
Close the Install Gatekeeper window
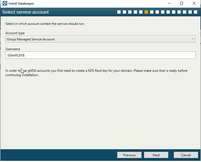pos(194,4)
